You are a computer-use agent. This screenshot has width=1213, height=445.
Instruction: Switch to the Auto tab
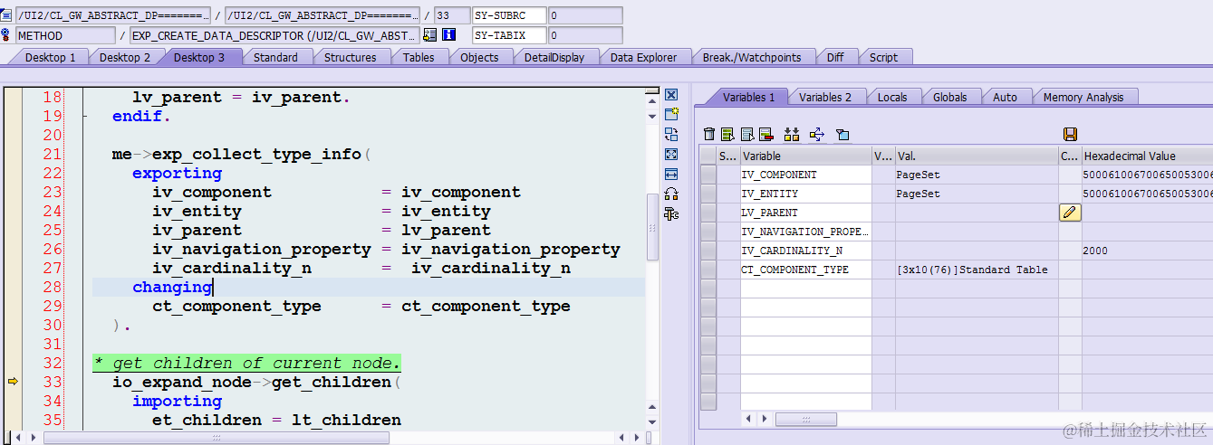click(x=1006, y=97)
